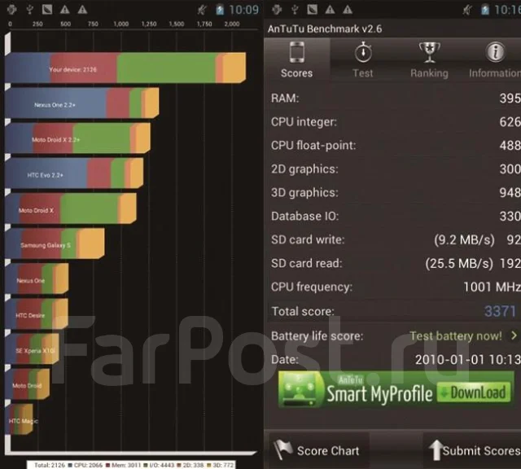This screenshot has width=521, height=469.
Task: Click the 'SD card read:' row label
Action: click(x=306, y=263)
